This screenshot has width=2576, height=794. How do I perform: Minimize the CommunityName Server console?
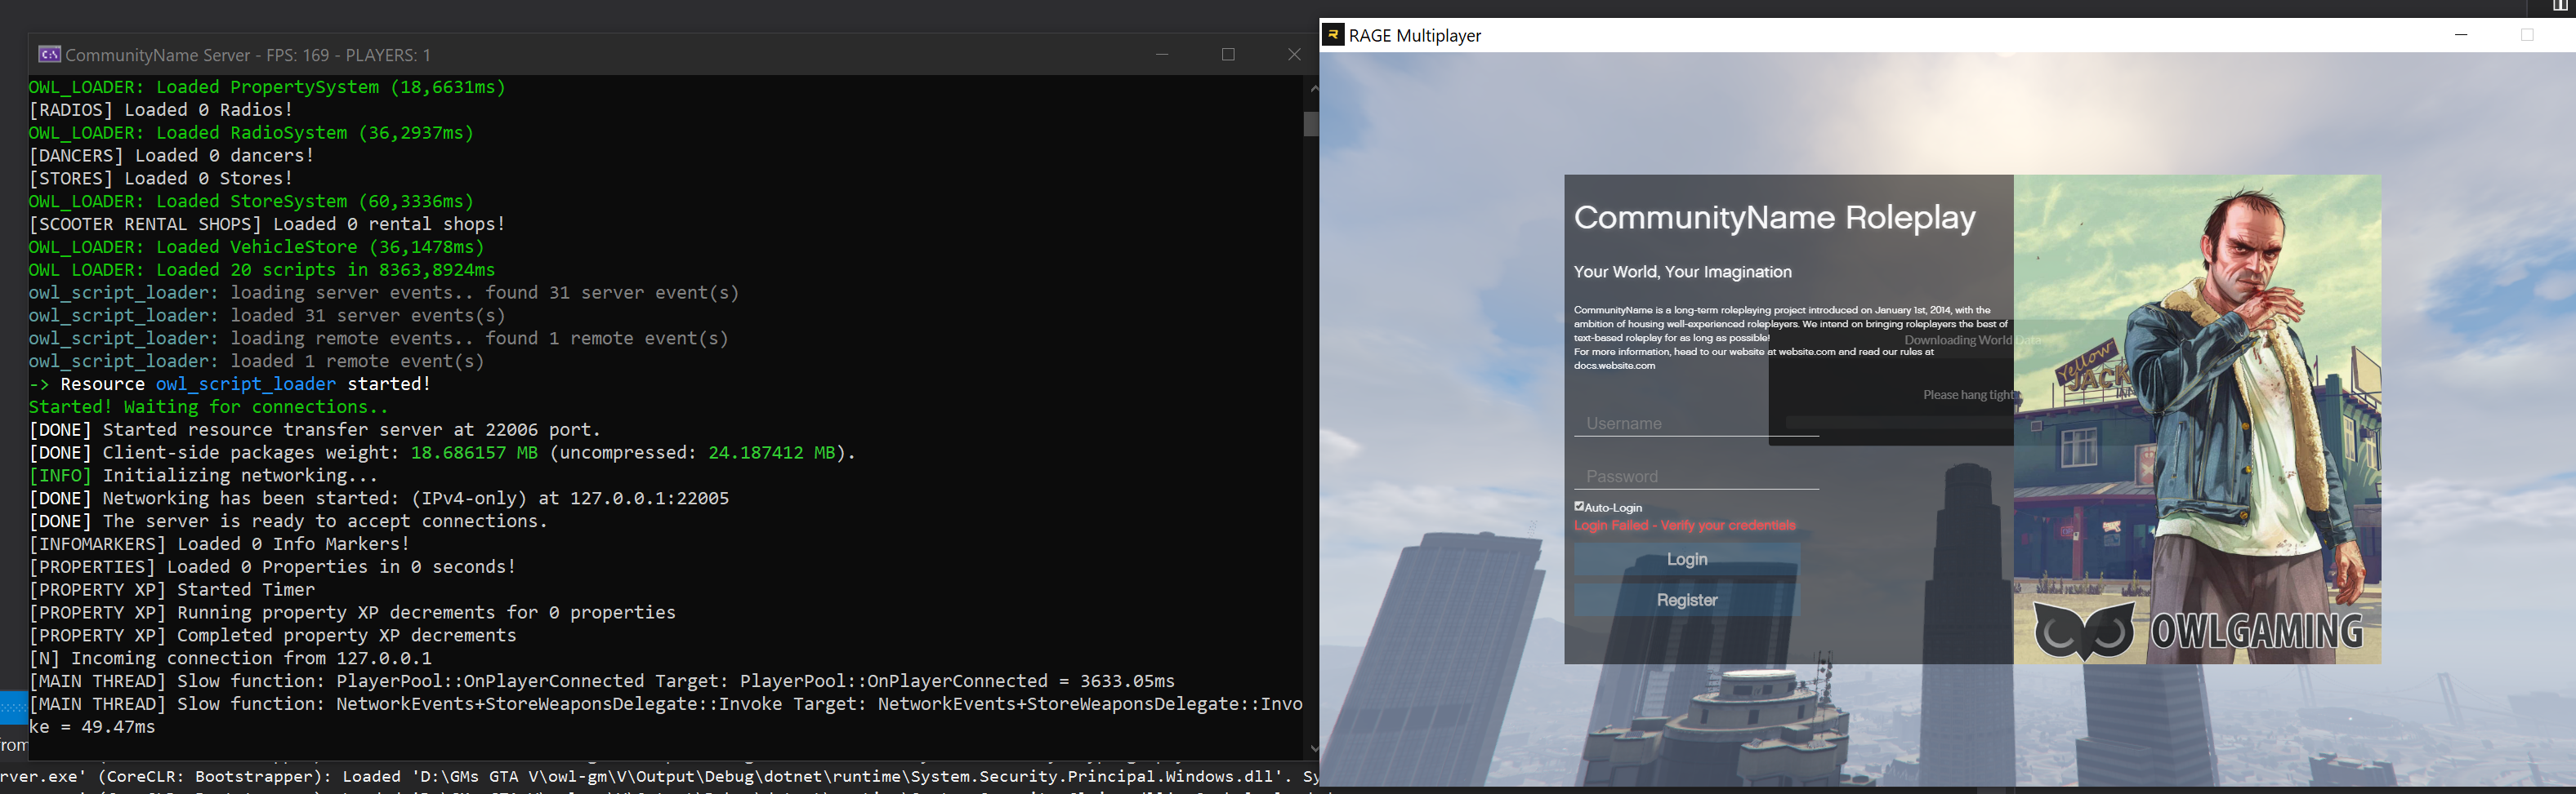tap(1162, 54)
